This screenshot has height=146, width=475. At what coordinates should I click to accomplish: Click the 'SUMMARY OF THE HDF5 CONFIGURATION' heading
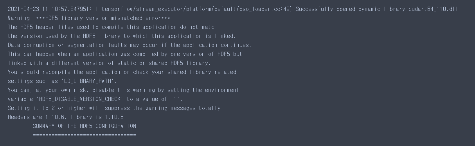[x=85, y=126]
